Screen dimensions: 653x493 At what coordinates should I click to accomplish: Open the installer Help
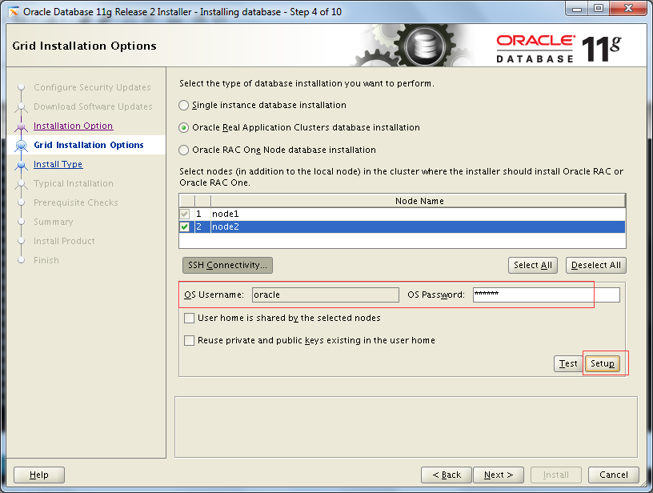point(39,475)
